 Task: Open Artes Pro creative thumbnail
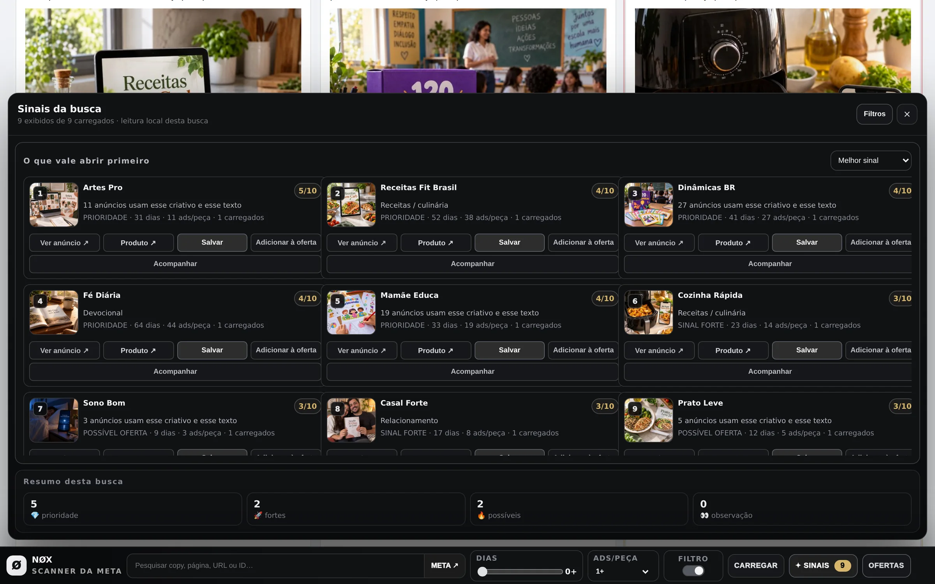54,204
